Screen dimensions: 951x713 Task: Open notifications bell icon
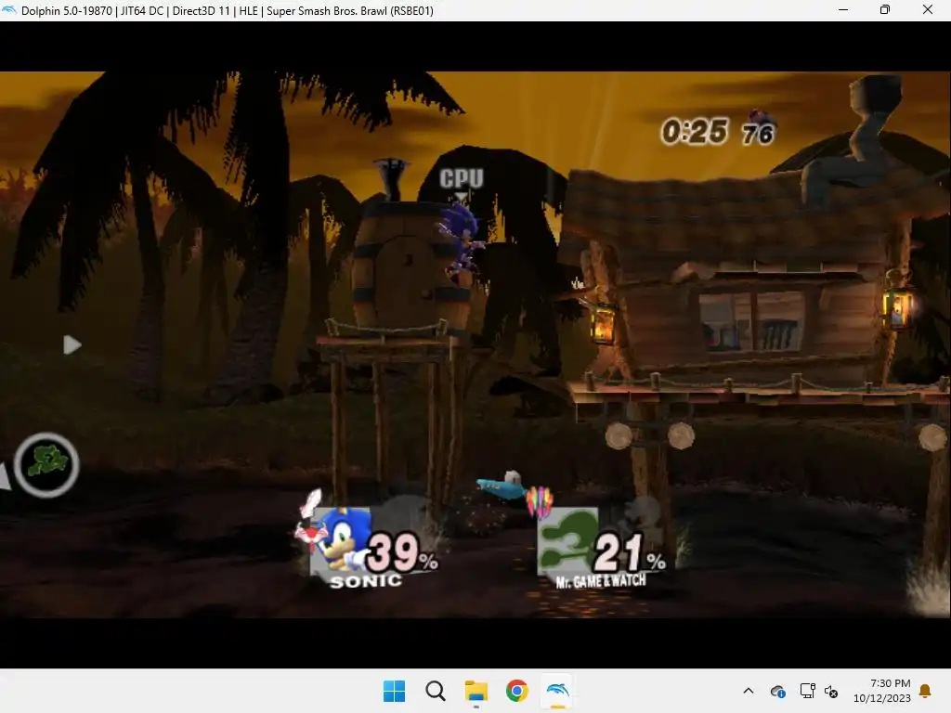pos(926,691)
